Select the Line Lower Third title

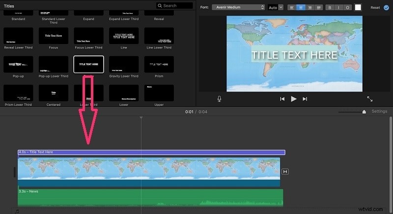(x=159, y=36)
